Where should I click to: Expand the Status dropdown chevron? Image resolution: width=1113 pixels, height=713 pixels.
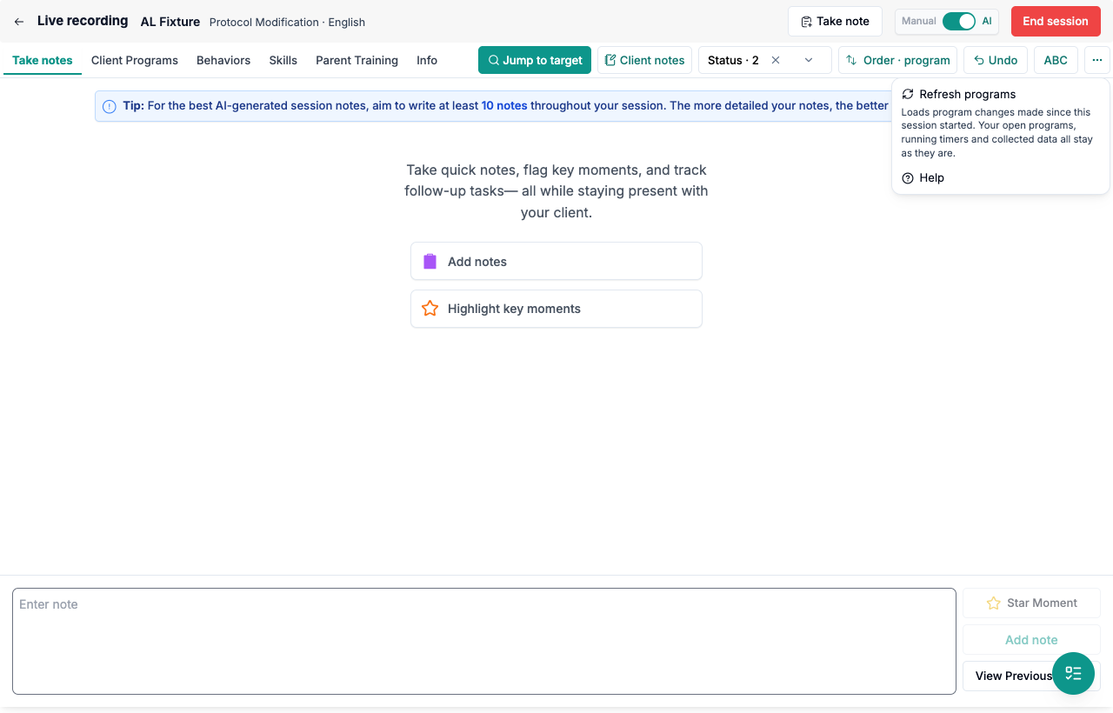click(809, 60)
